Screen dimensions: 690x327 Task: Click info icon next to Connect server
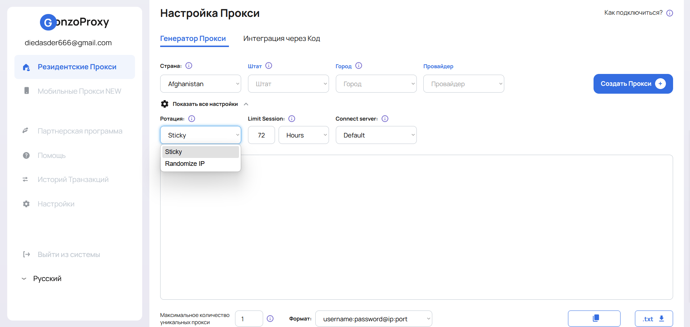coord(385,119)
